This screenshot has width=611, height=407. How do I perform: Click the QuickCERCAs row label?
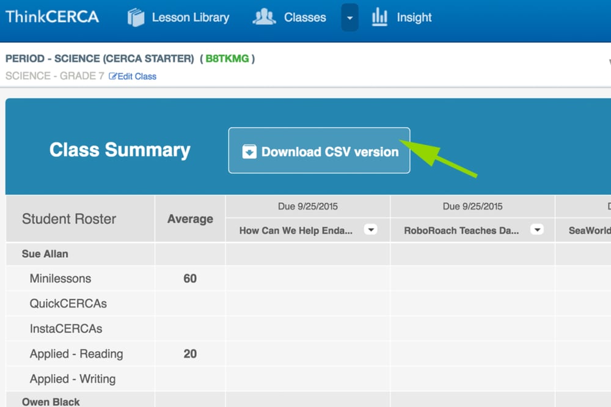pyautogui.click(x=68, y=304)
